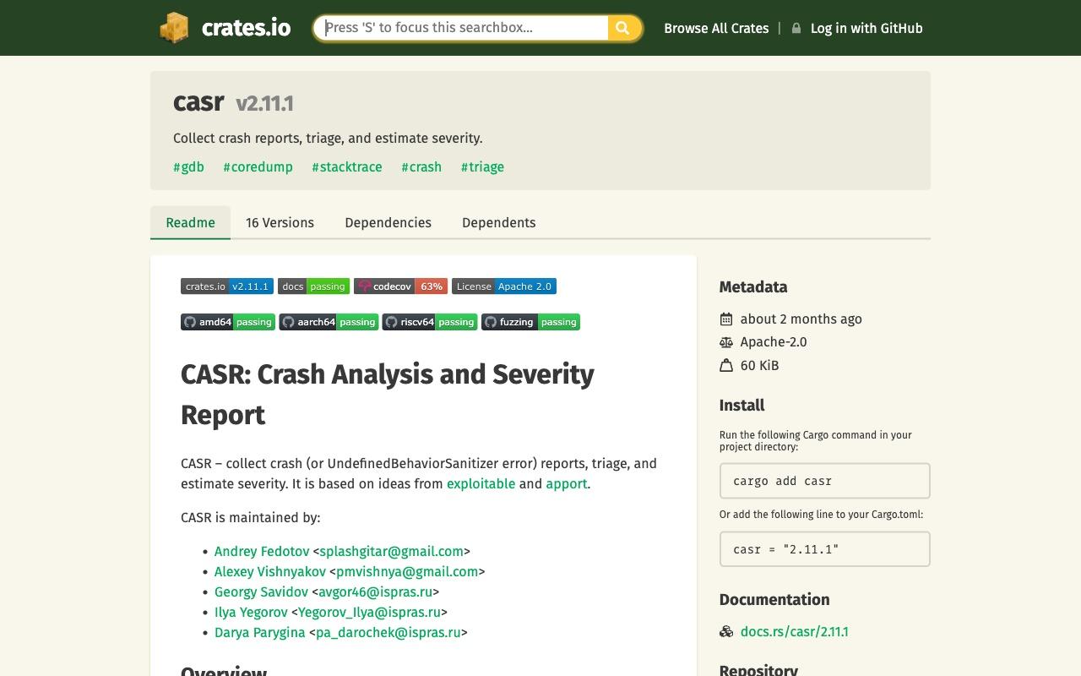Open Darya Parygina profile link
1081x676 pixels.
(259, 632)
